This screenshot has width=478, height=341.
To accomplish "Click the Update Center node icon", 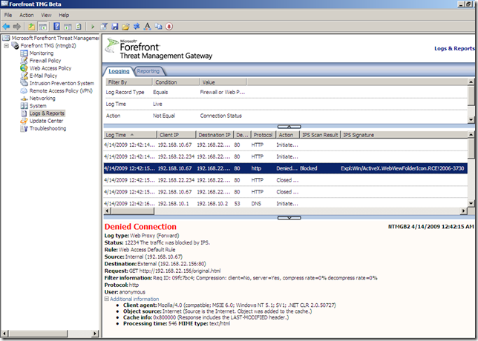I will (x=24, y=121).
